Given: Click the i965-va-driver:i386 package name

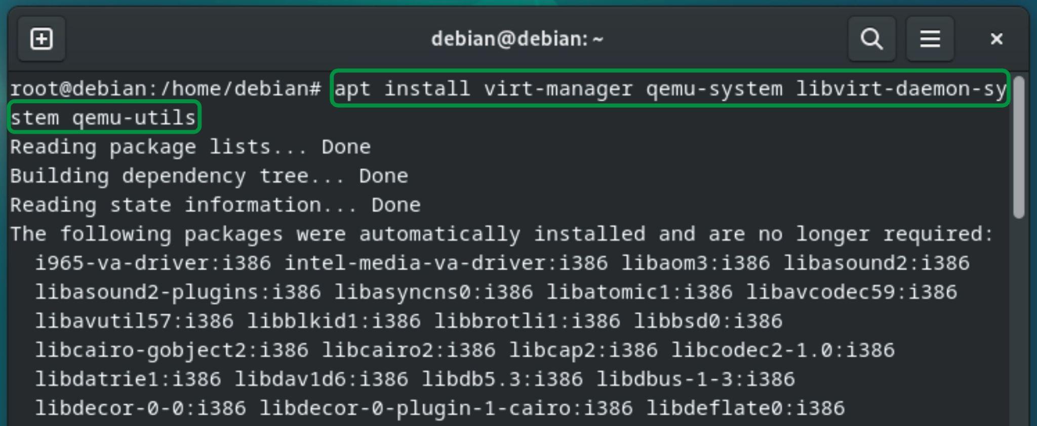Looking at the screenshot, I should (153, 263).
